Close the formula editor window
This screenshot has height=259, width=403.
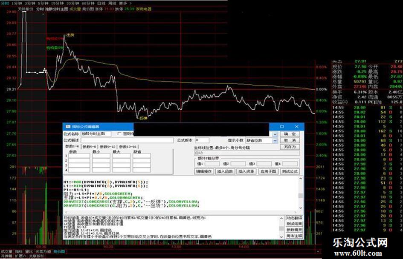coord(296,126)
